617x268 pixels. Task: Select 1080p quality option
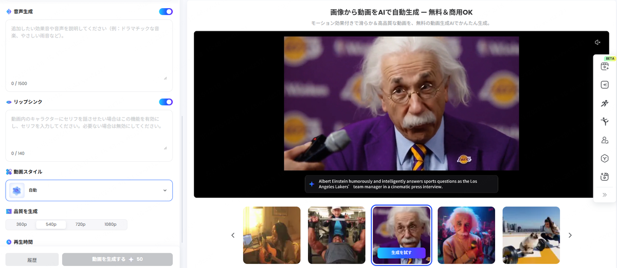pos(111,224)
